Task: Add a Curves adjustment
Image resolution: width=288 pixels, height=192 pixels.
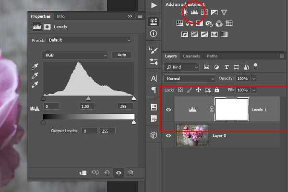Action: pos(204,12)
